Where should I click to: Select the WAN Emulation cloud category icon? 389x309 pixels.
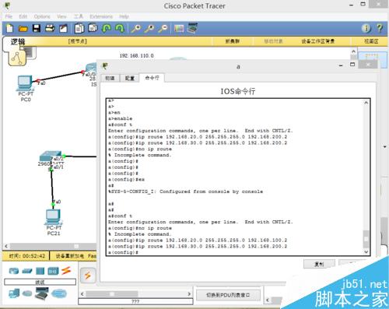pyautogui.click(x=27, y=293)
